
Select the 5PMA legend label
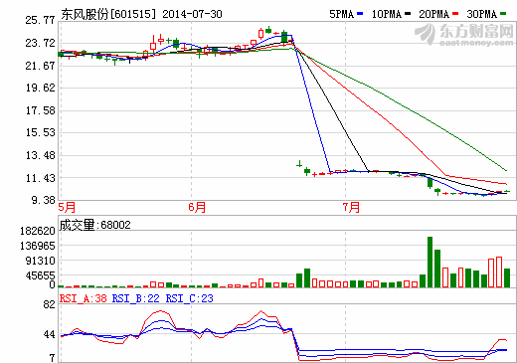pos(341,14)
